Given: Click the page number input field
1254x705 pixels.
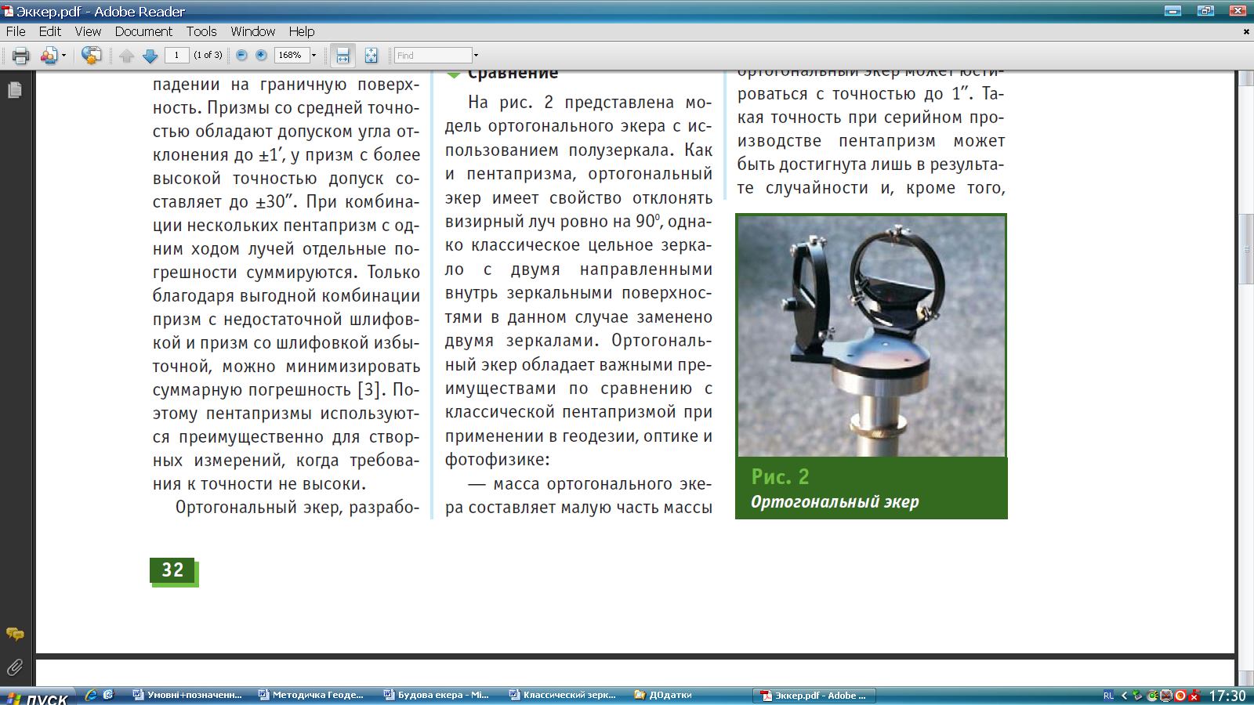Looking at the screenshot, I should (177, 55).
